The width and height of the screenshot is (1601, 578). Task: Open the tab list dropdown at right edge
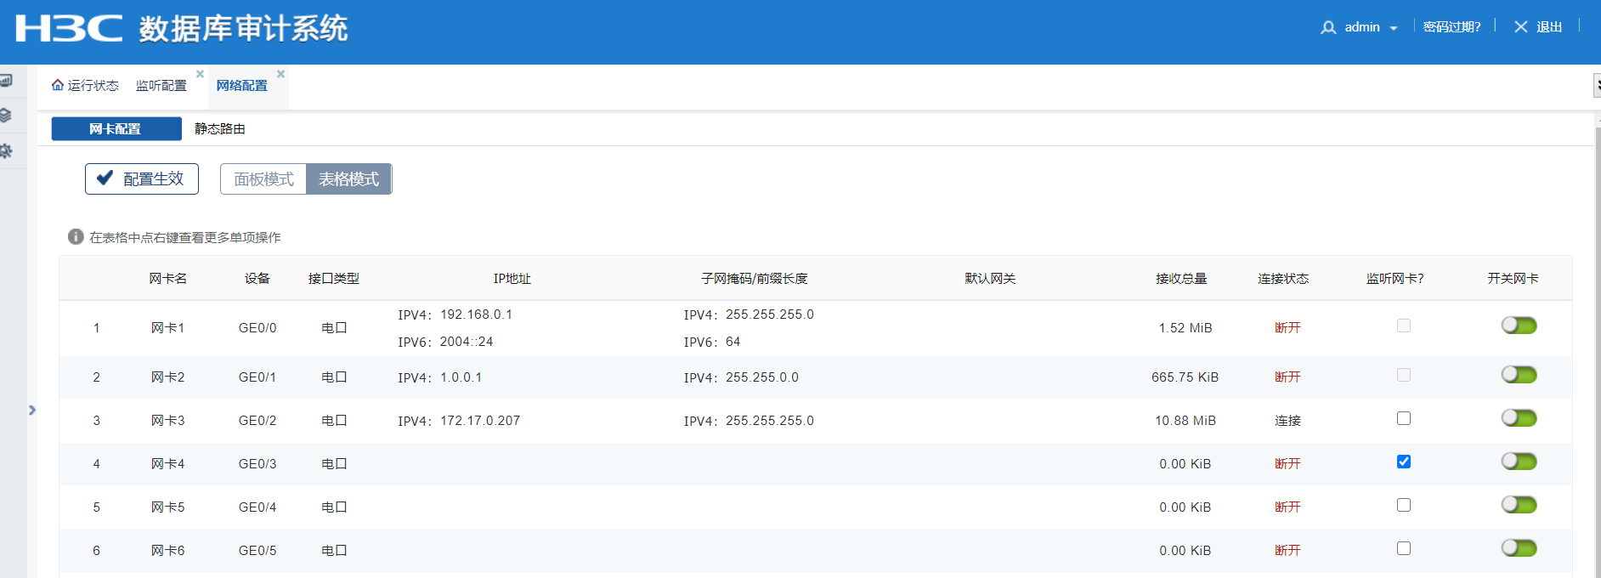point(1597,85)
